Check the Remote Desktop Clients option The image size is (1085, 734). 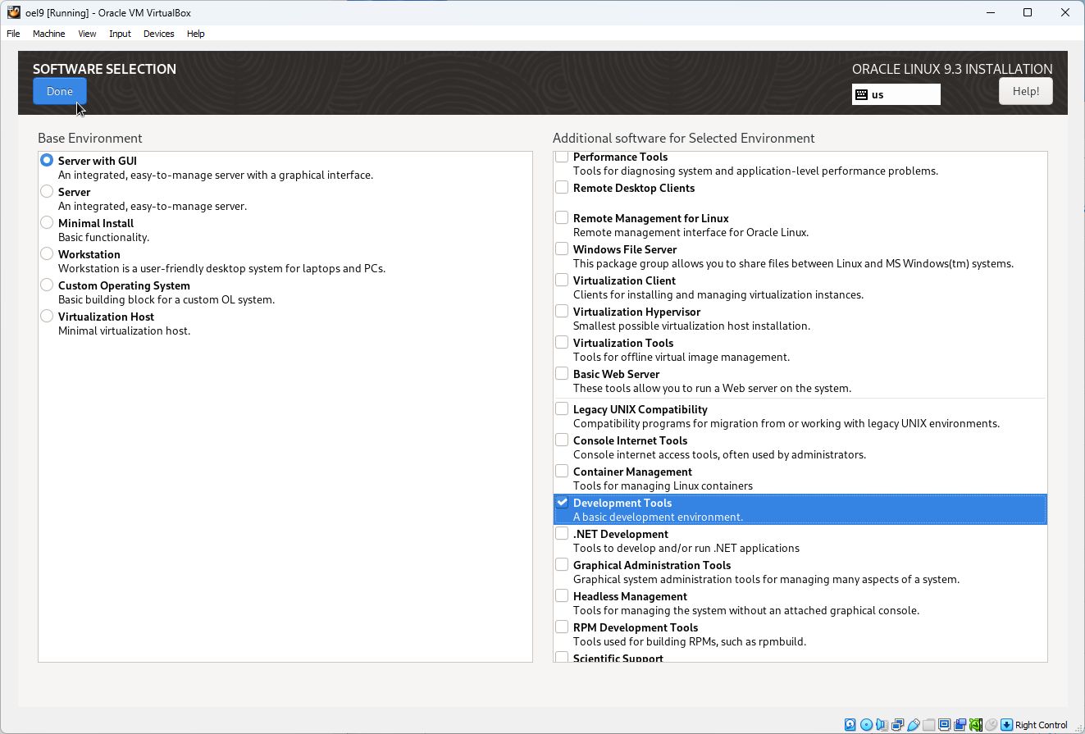[x=562, y=187]
